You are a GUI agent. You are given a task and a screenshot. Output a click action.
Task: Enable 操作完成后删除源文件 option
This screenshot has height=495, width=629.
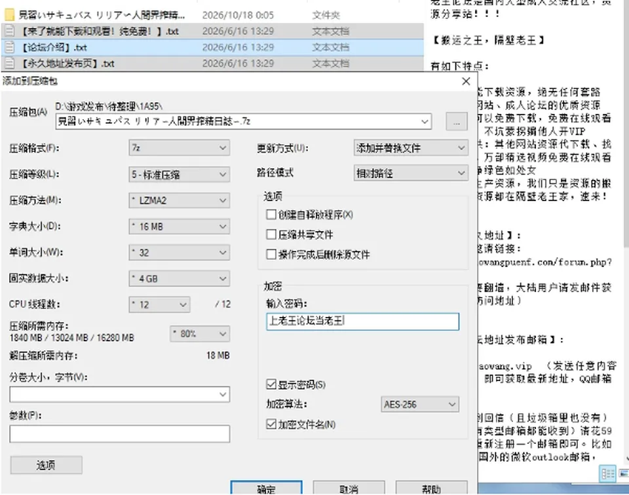point(271,255)
